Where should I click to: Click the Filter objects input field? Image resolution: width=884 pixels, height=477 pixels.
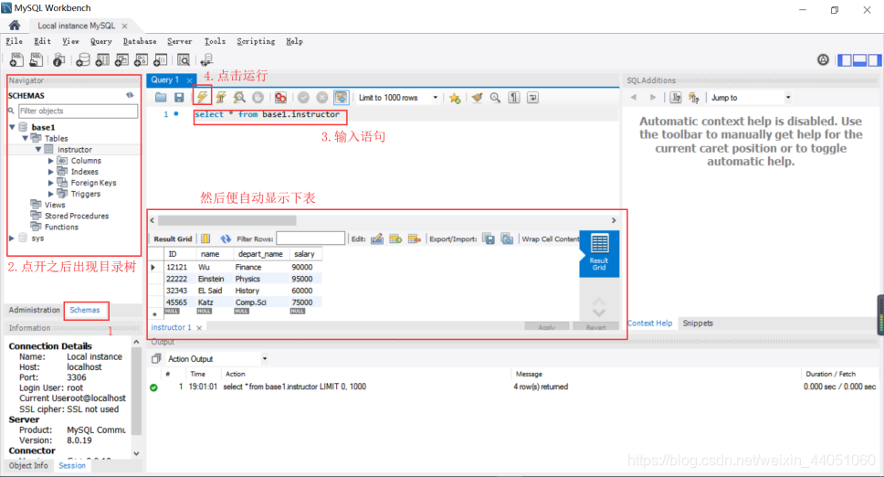78,111
